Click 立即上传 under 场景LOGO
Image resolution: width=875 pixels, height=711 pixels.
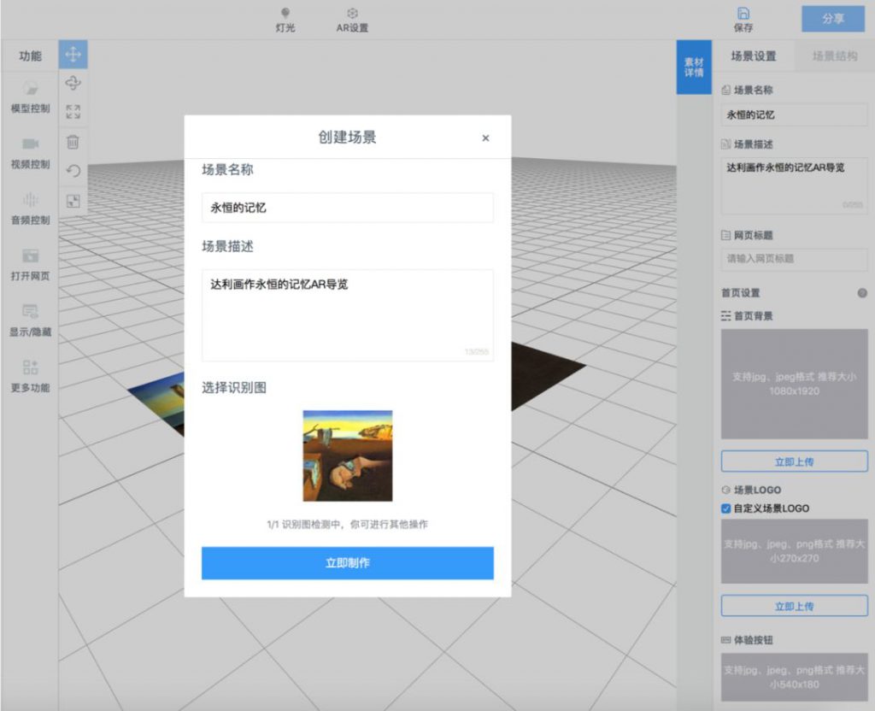click(794, 606)
